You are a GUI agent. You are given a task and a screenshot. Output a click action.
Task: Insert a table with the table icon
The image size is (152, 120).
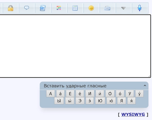point(75,8)
